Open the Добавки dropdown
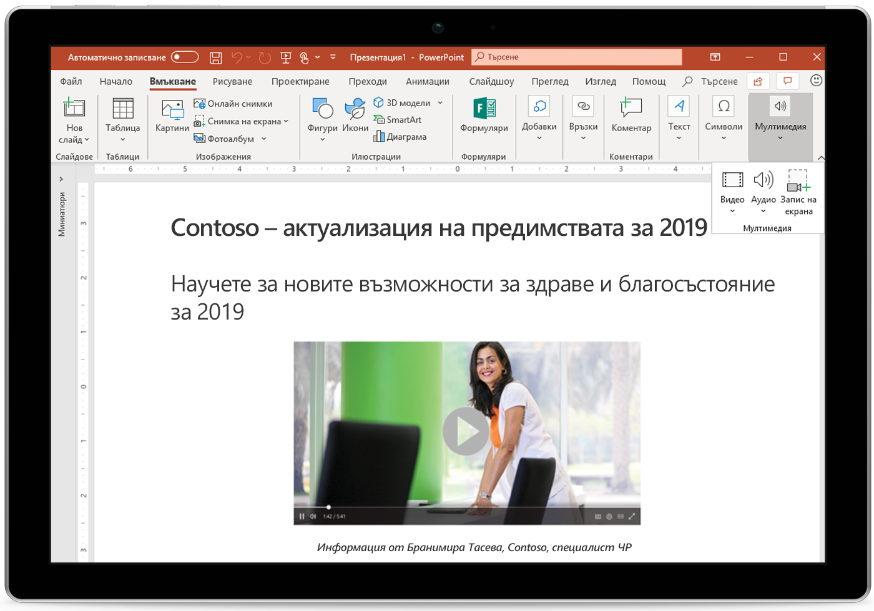 pyautogui.click(x=539, y=119)
